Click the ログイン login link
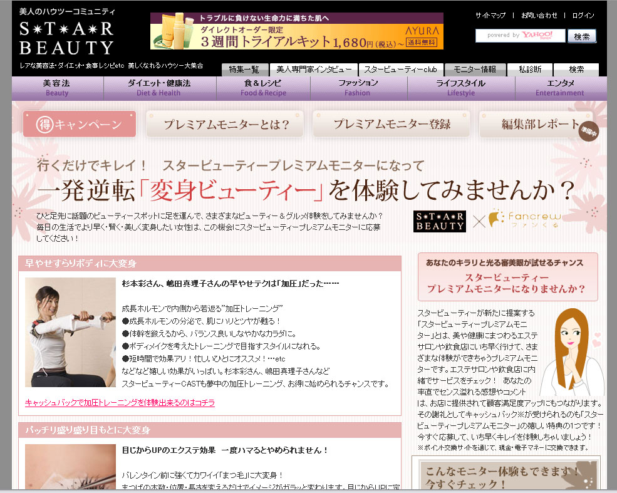617x493 pixels. 583,15
